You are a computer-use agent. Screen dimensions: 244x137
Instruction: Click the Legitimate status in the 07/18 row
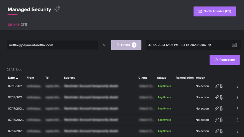tap(164, 97)
